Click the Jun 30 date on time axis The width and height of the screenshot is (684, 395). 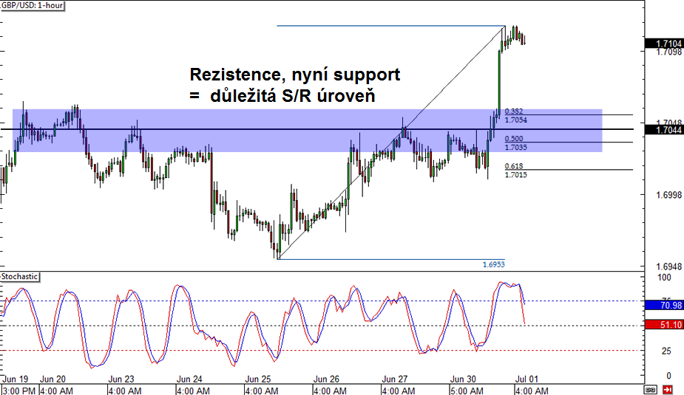pyautogui.click(x=463, y=379)
